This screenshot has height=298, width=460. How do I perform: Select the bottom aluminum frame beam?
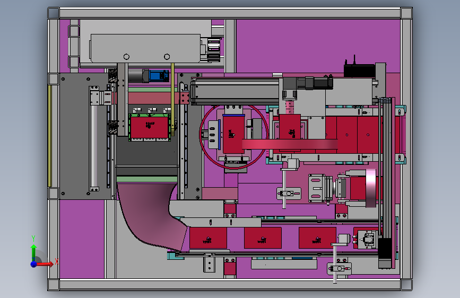coord(230,285)
